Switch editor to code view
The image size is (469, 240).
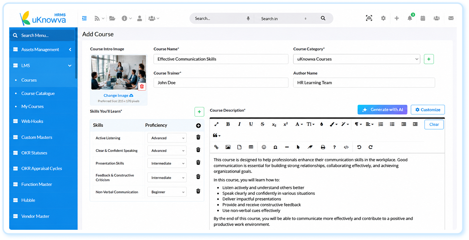click(x=346, y=147)
